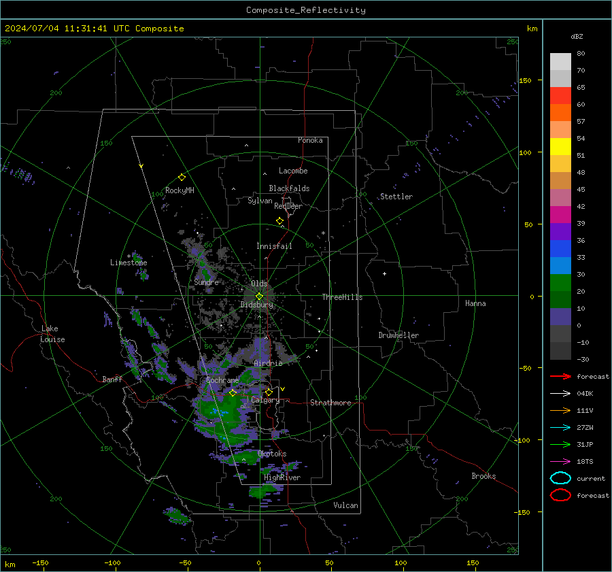The width and height of the screenshot is (612, 572).
Task: Click the Brooks label
Action: [x=483, y=476]
